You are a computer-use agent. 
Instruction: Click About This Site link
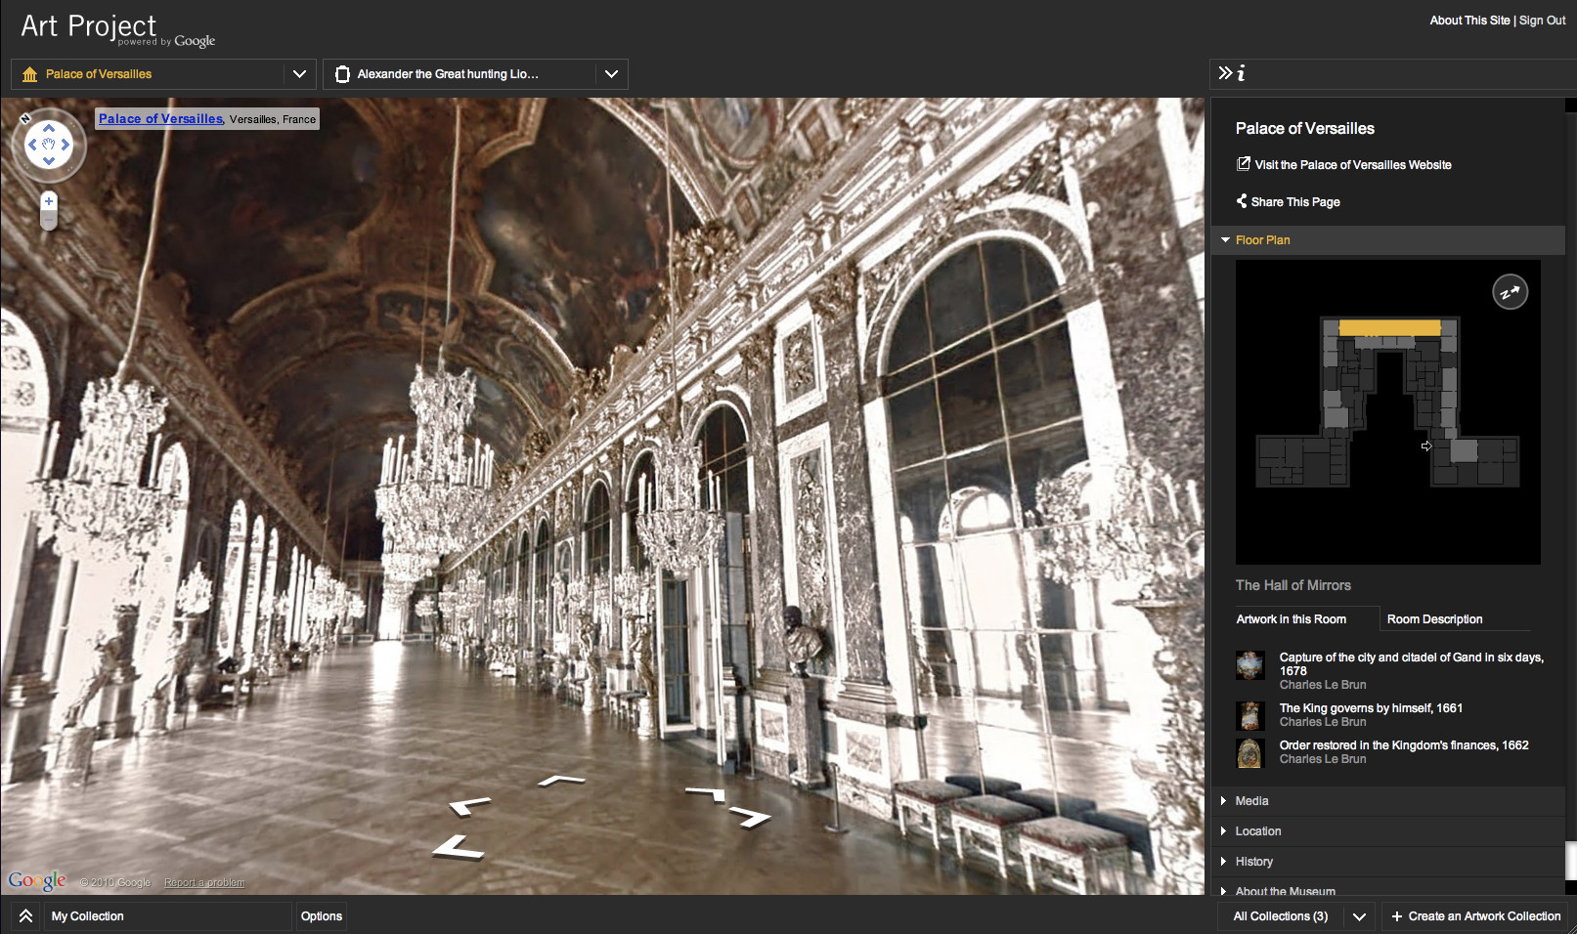point(1469,21)
